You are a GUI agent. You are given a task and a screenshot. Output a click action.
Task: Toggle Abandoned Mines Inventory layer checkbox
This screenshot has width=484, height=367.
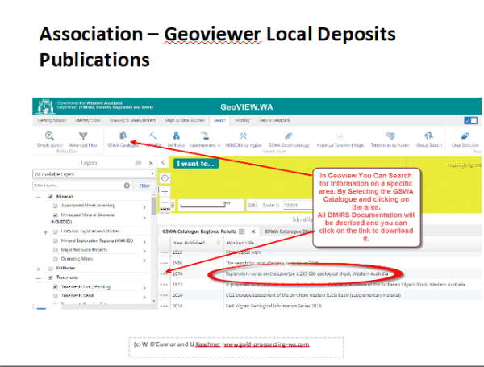(55, 206)
